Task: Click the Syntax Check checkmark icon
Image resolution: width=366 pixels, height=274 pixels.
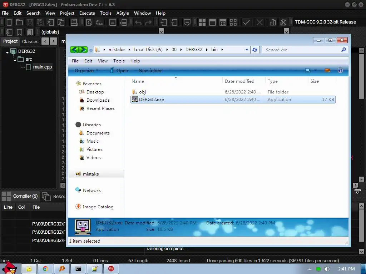Action: pyautogui.click(x=246, y=22)
